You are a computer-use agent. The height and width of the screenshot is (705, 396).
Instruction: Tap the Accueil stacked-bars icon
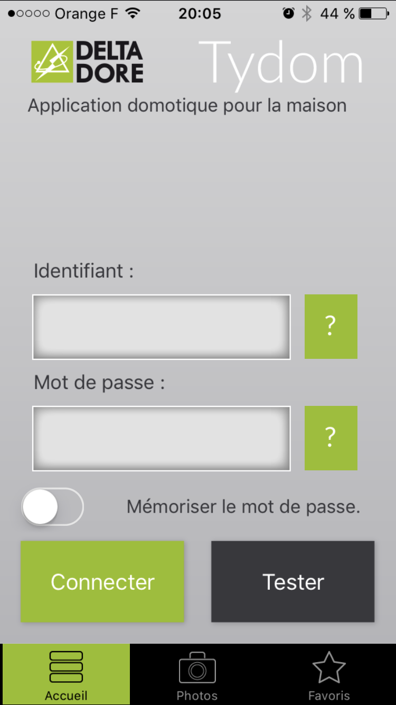tap(66, 667)
